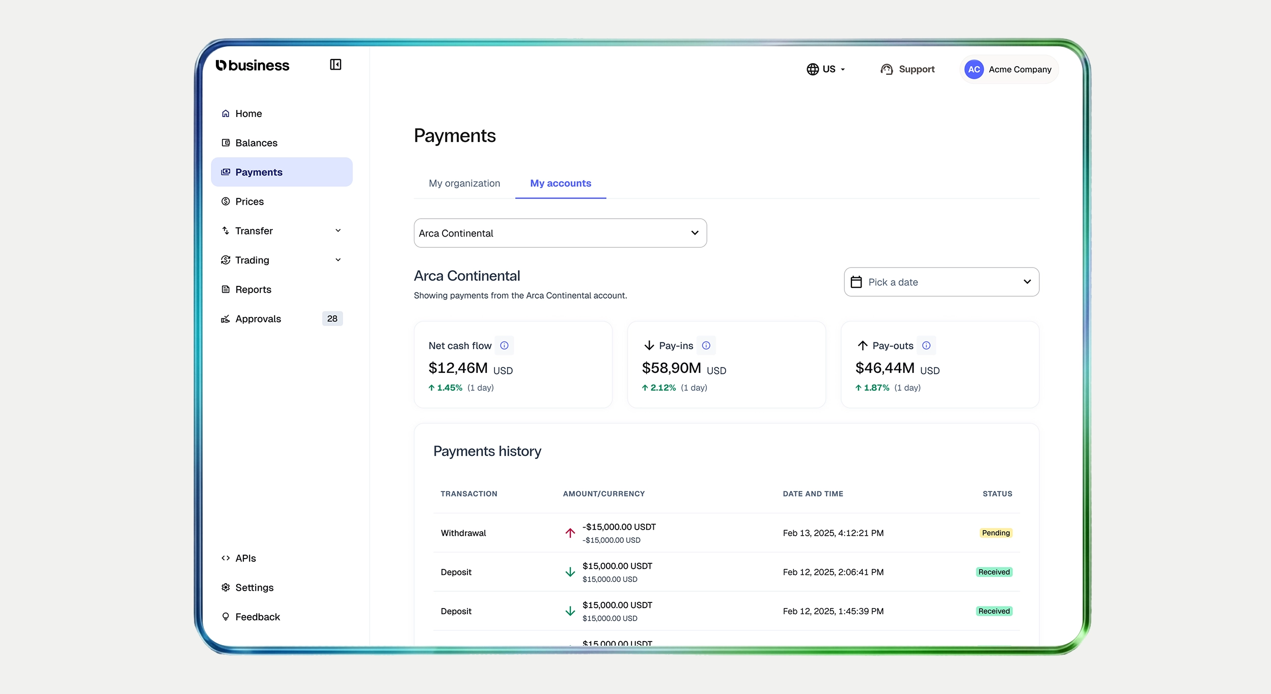Open Reports in the sidebar
This screenshot has width=1271, height=694.
pos(282,290)
